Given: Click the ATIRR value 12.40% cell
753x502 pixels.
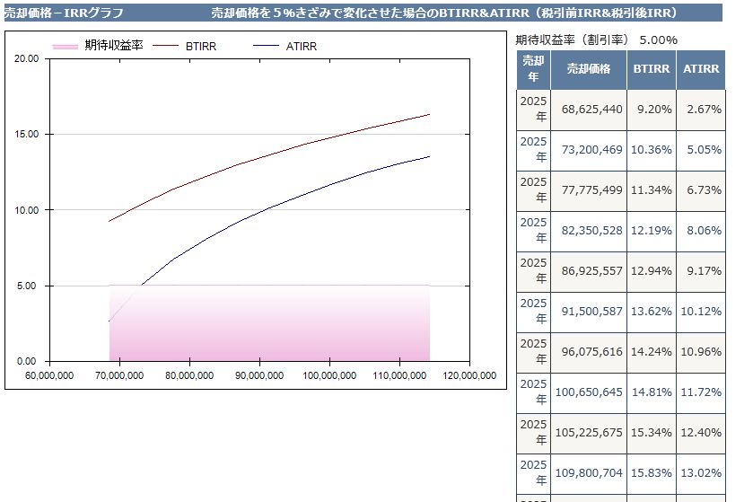Looking at the screenshot, I should tap(701, 433).
